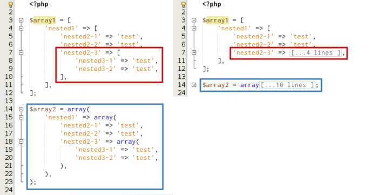Collapse the $array1 fold in left editor
The image size is (378, 195).
(21, 20)
